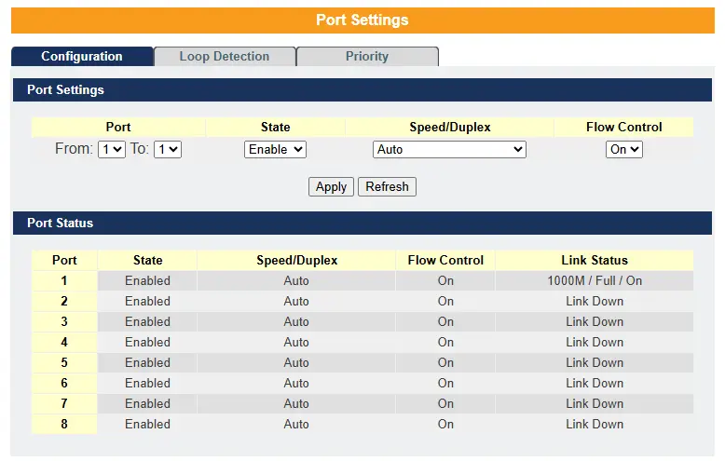The width and height of the screenshot is (725, 461).
Task: Select the Configuration tab
Action: point(82,57)
